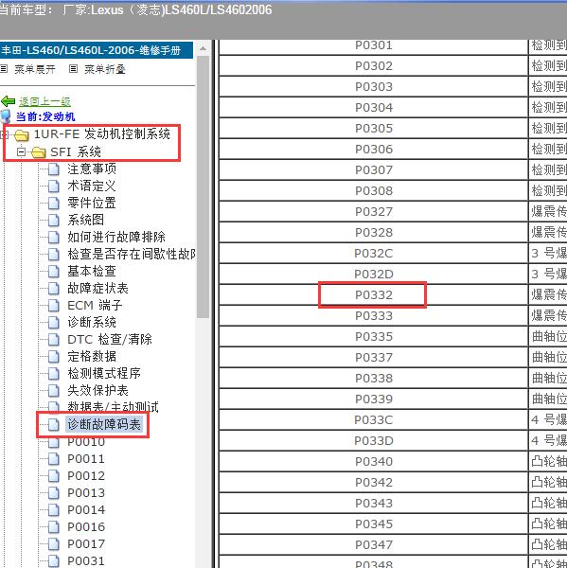Open tree item P0031
The image size is (567, 568).
86,560
